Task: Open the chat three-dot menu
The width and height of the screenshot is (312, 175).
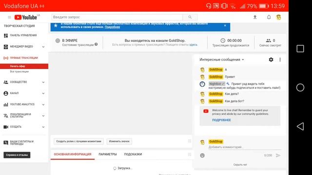Action: click(x=280, y=59)
